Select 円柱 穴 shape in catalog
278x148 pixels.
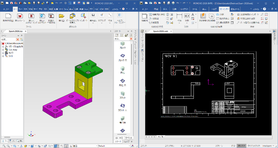pos(123,83)
